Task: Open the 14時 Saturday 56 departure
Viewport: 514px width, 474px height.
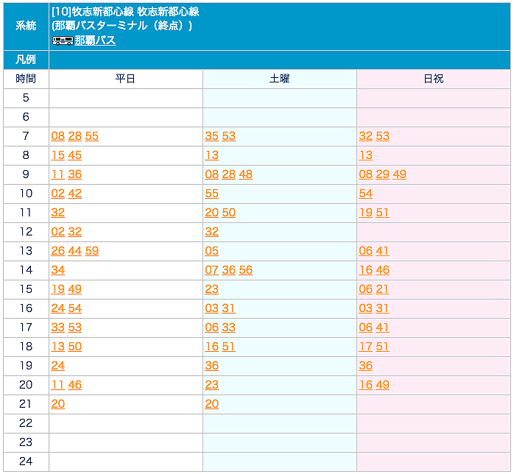Action: coord(245,270)
